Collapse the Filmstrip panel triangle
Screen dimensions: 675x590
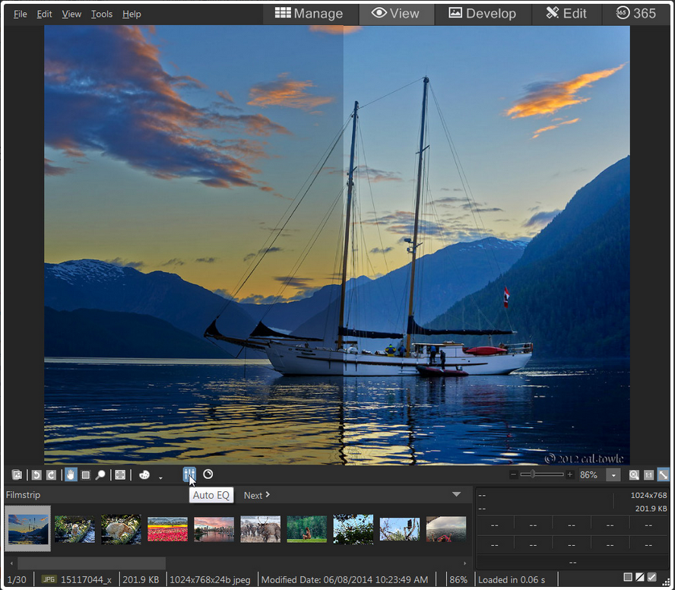point(456,495)
